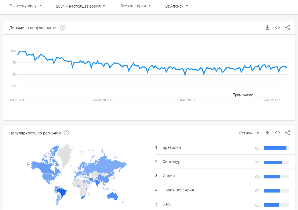Click the Индия region entry
The image size is (298, 210).
click(168, 176)
